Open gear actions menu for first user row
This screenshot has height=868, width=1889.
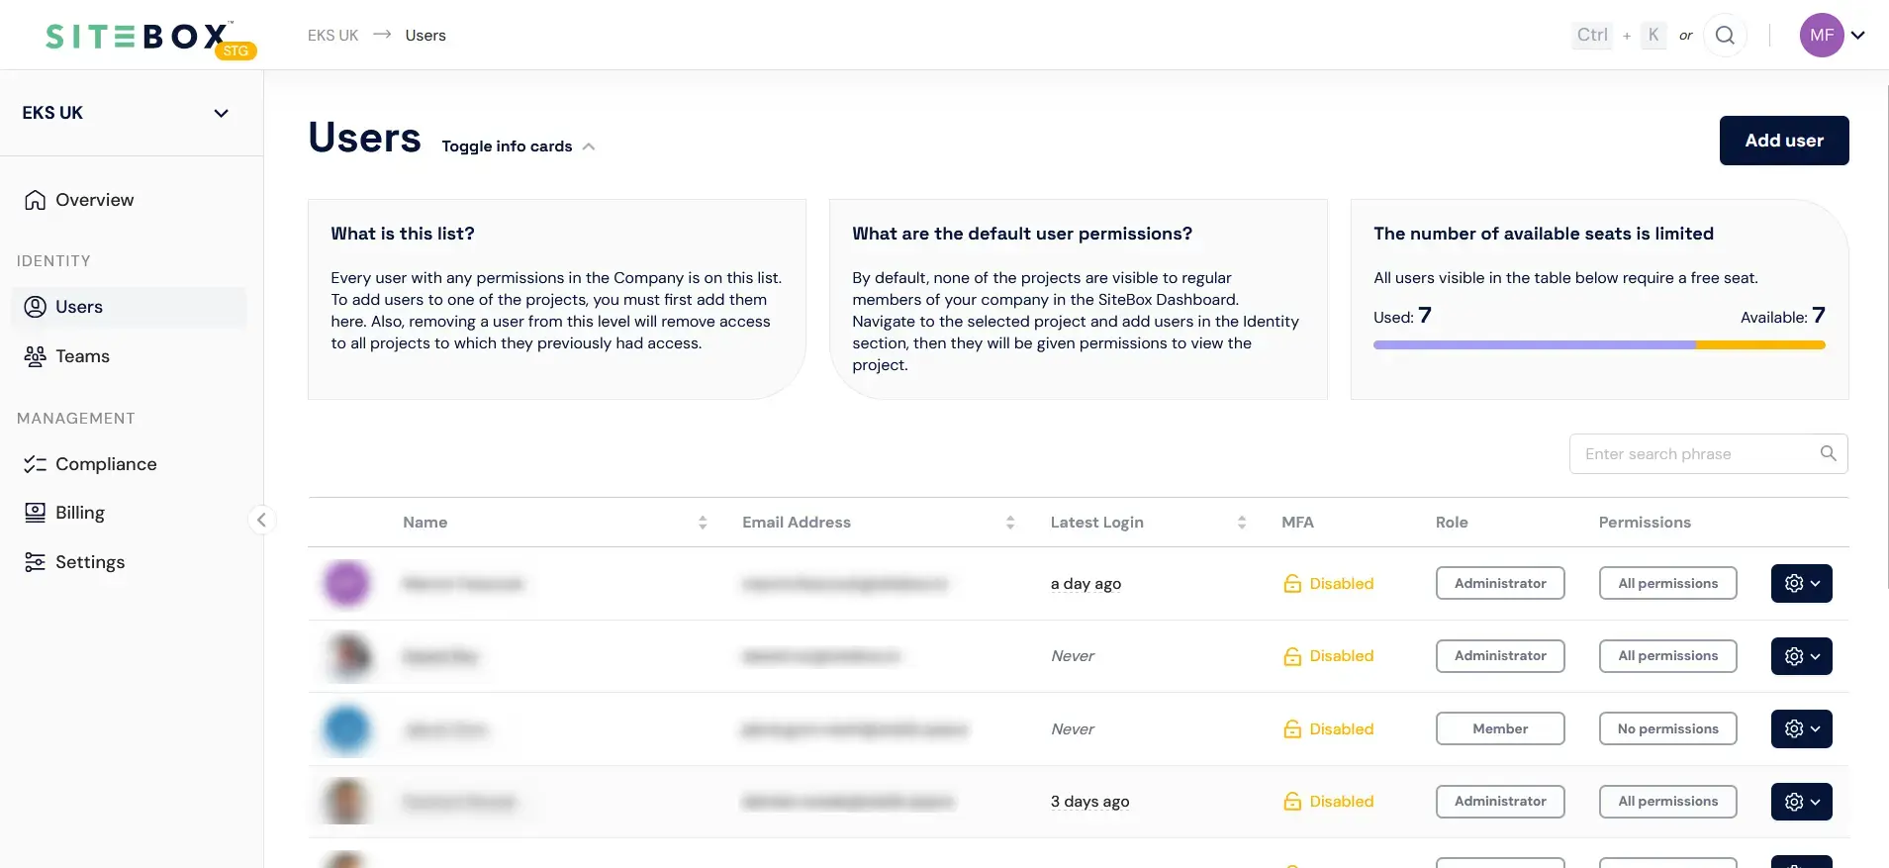coord(1801,584)
